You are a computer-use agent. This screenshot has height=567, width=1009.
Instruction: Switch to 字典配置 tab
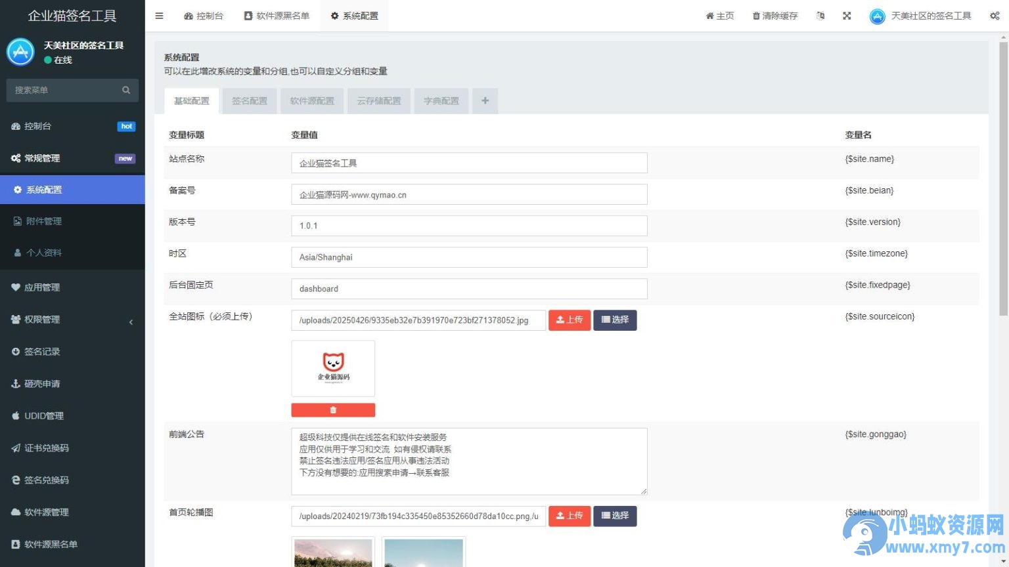pyautogui.click(x=441, y=101)
